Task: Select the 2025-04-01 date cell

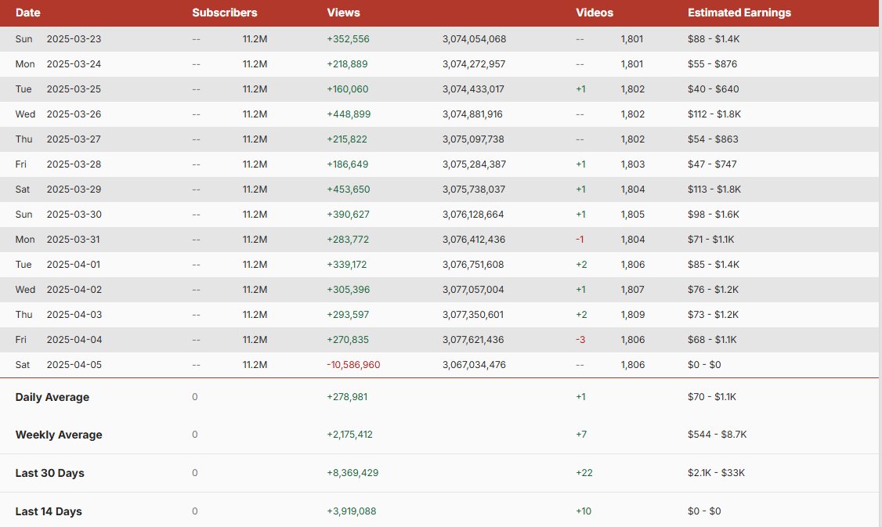Action: [x=74, y=265]
